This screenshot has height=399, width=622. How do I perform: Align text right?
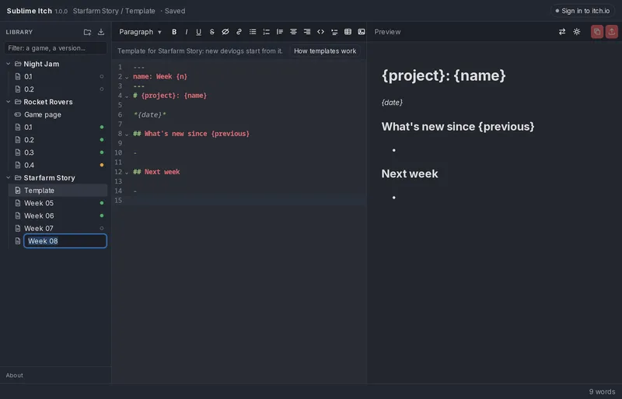(x=307, y=32)
